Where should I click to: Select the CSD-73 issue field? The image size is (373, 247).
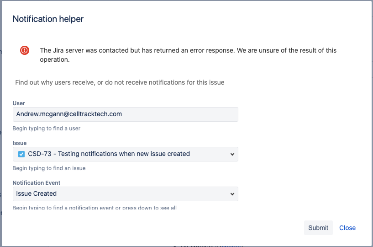pyautogui.click(x=126, y=154)
